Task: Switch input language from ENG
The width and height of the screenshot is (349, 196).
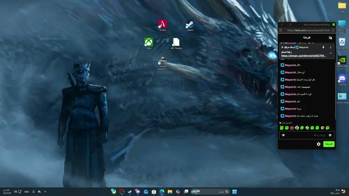Action: [27, 192]
